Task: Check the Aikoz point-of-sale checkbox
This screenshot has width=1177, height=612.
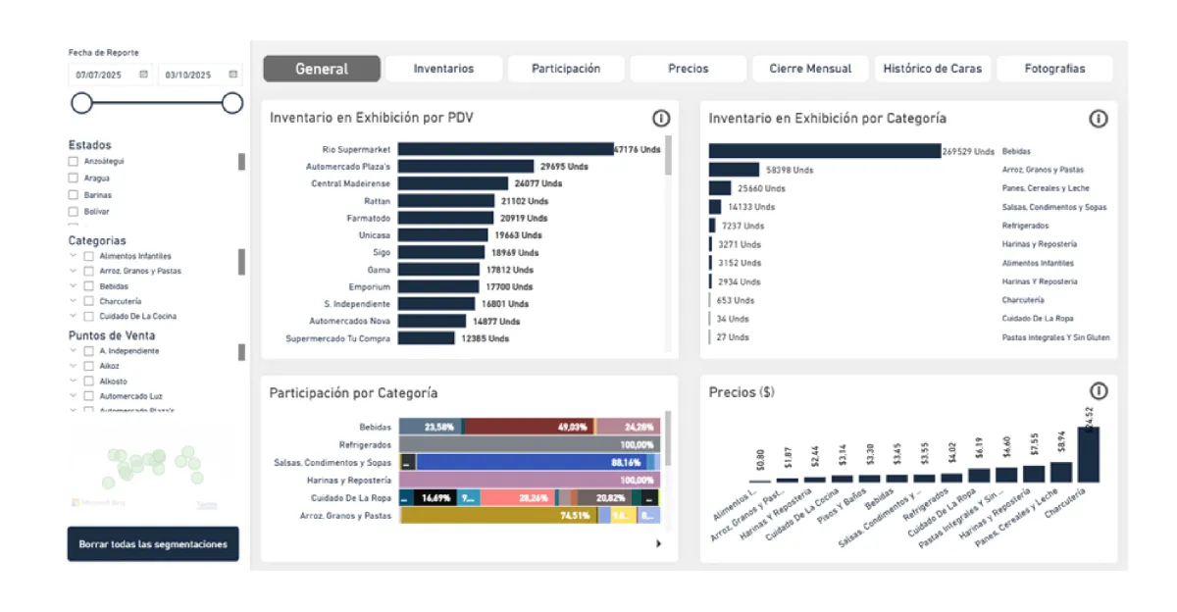Action: [x=89, y=366]
